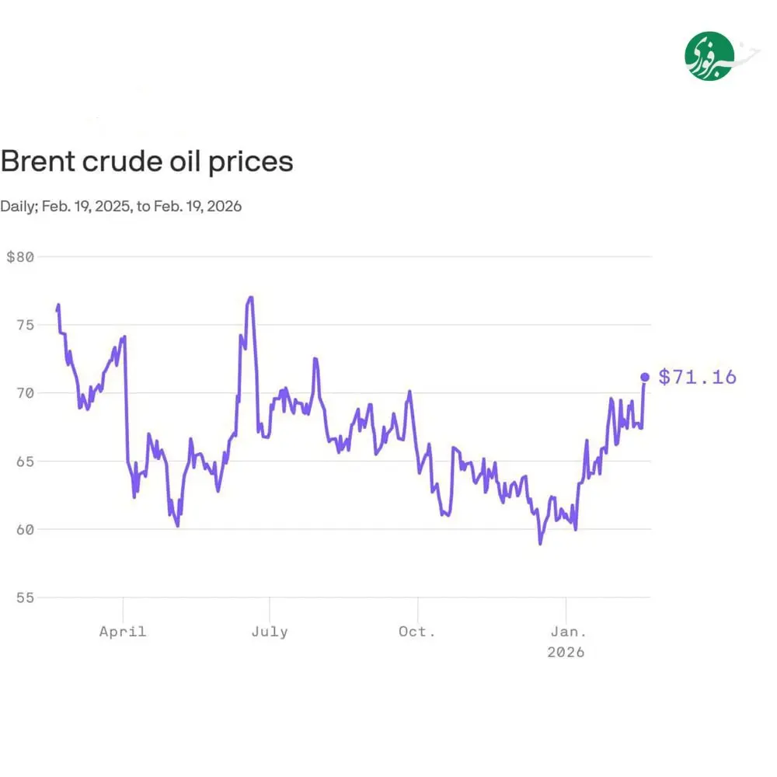Click the July tick mark on the axis
The image size is (777, 777).
[x=270, y=603]
